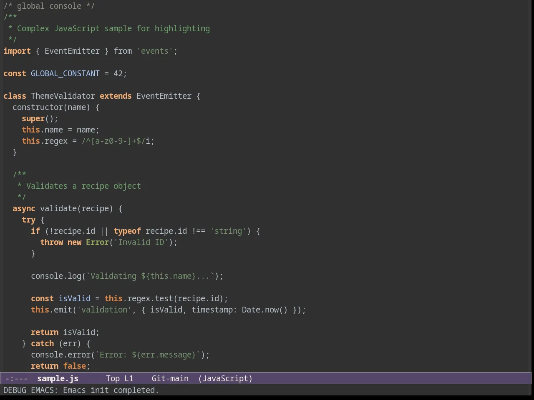Click the '/* global console */' comment
Screen dimensions: 534x400
click(x=49, y=6)
